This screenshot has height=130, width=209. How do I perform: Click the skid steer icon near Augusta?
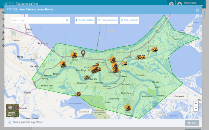tap(128, 108)
